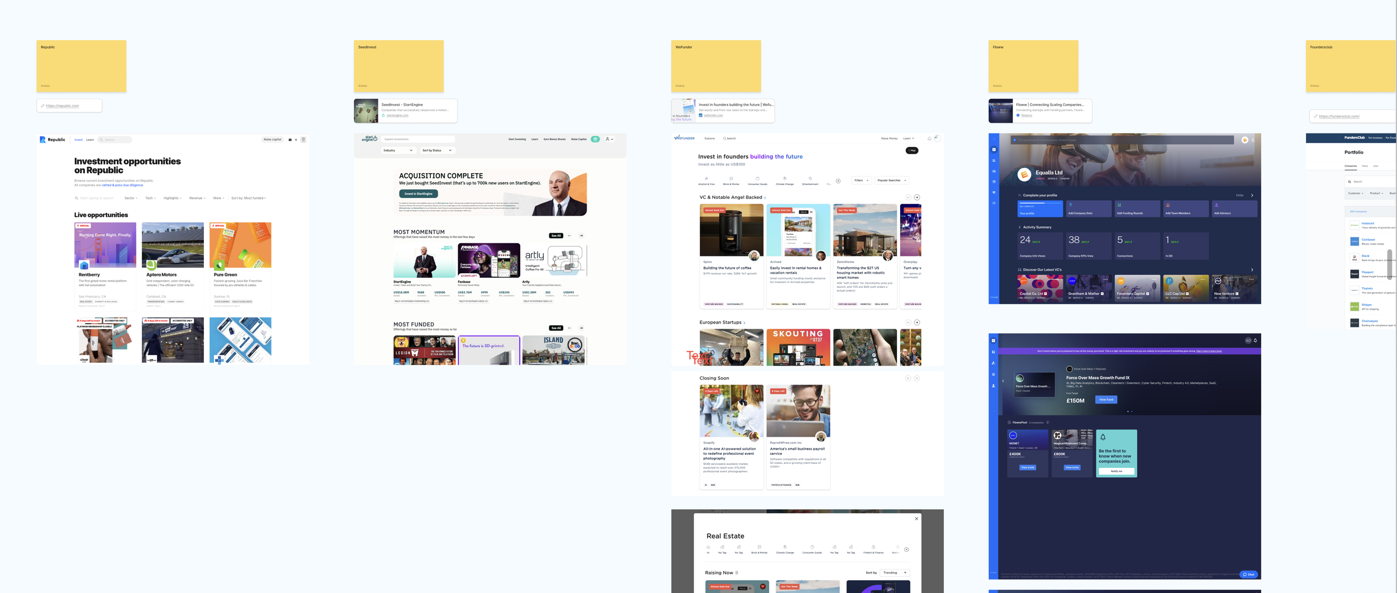Click the FundersClub portfolio list scrollbar

click(x=1390, y=264)
